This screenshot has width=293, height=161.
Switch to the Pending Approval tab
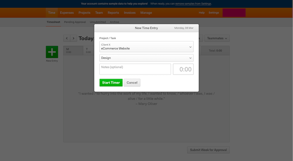pyautogui.click(x=75, y=22)
